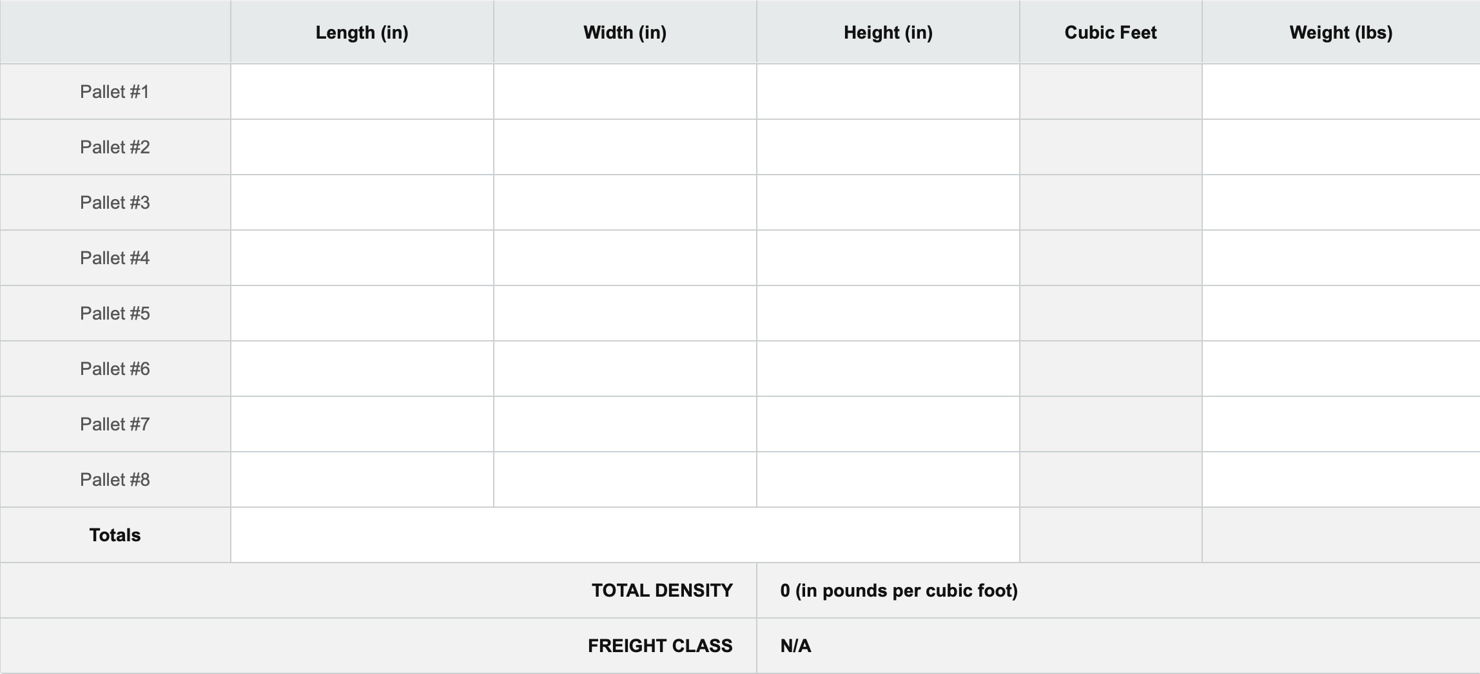Select the Pallet #5 Height input
This screenshot has height=674, width=1480.
pos(888,313)
